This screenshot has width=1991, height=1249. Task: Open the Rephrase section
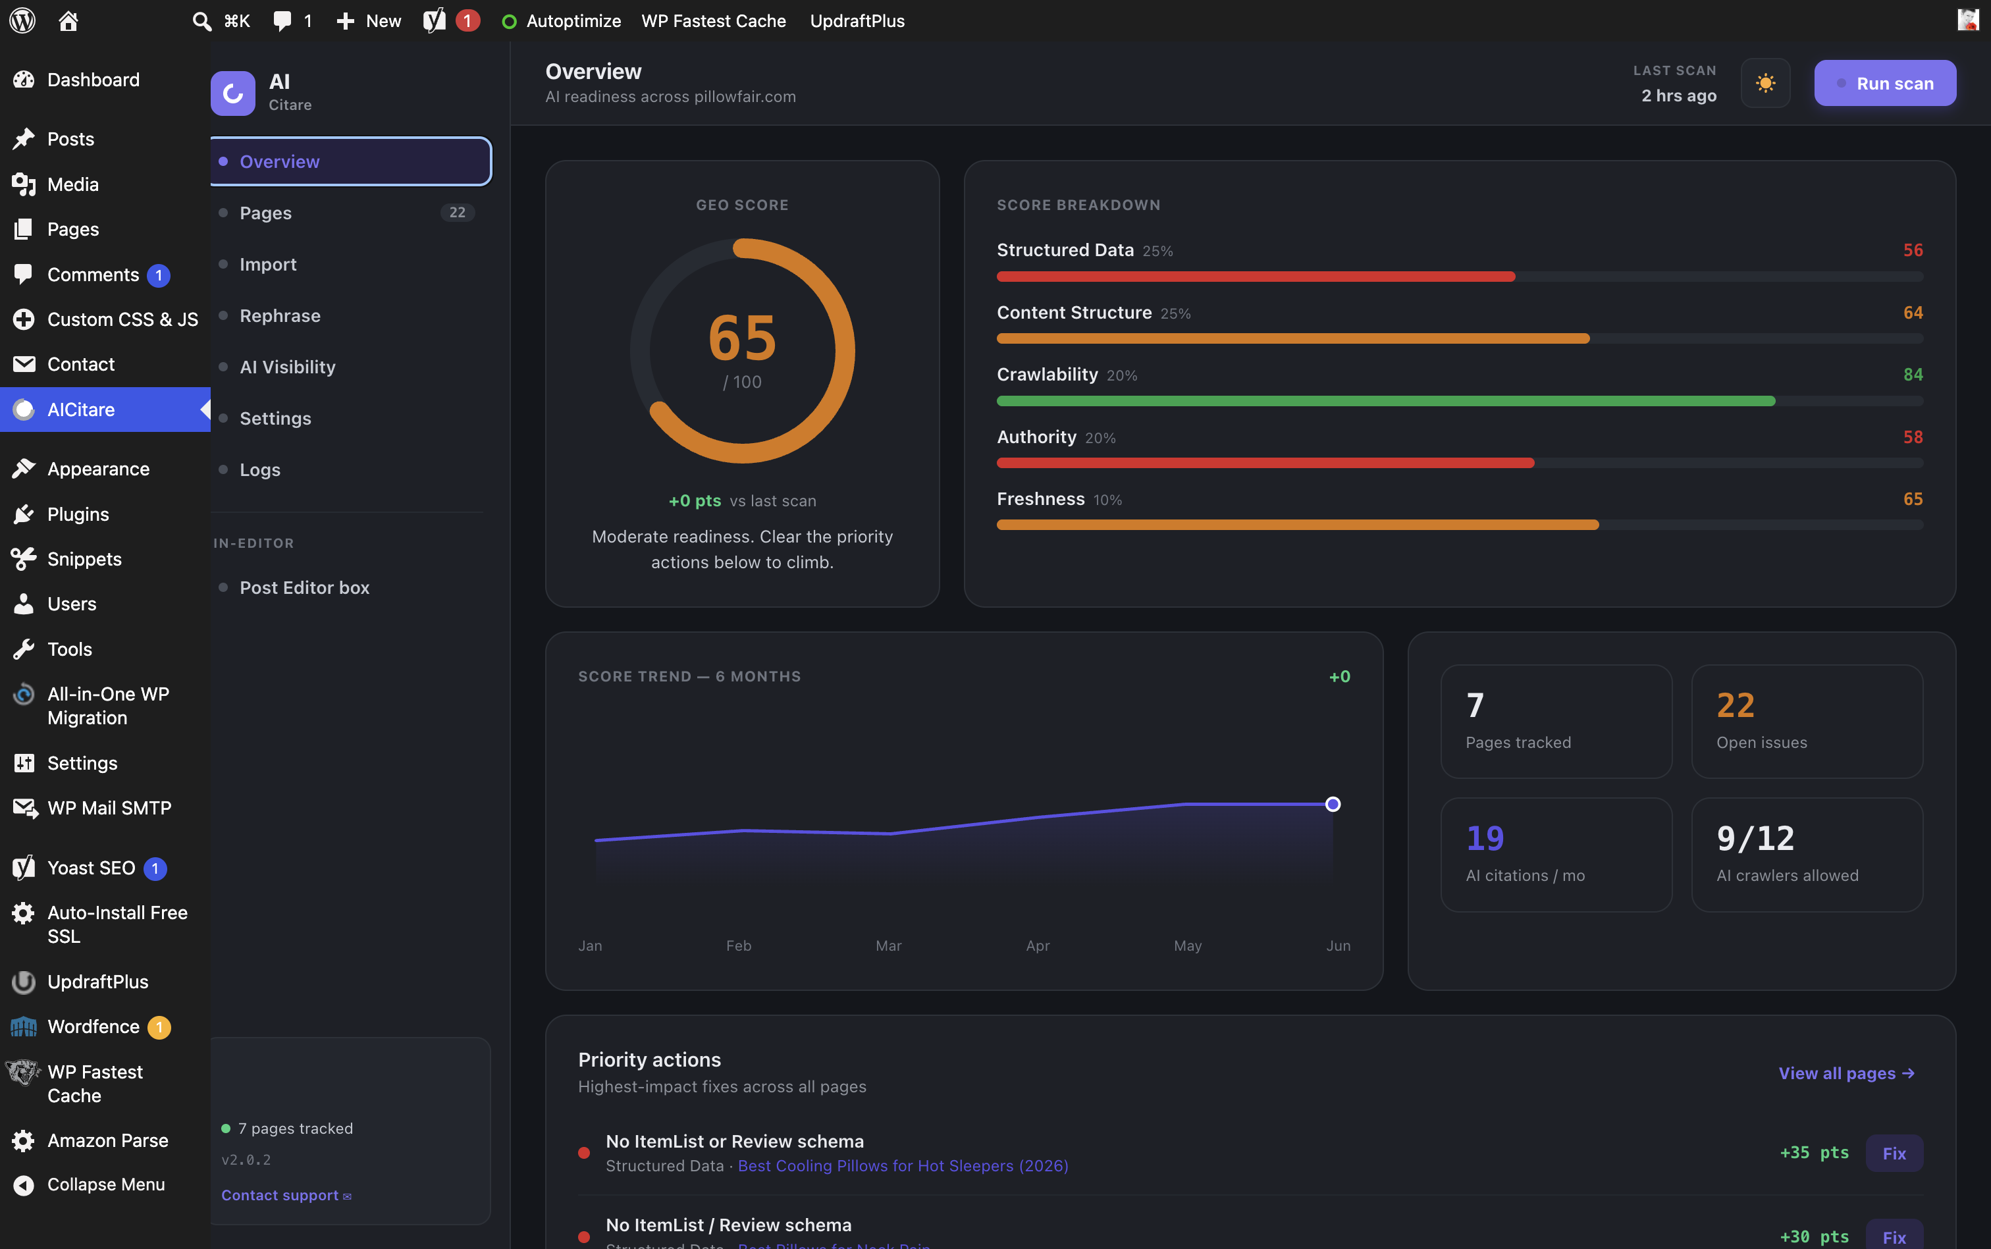(351, 315)
